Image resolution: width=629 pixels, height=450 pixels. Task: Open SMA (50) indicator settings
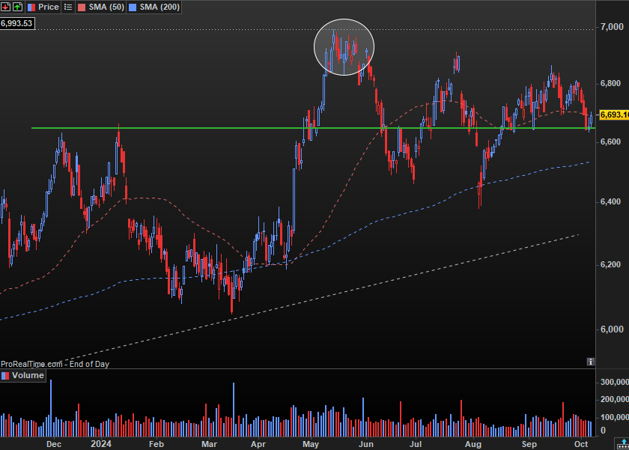click(101, 7)
